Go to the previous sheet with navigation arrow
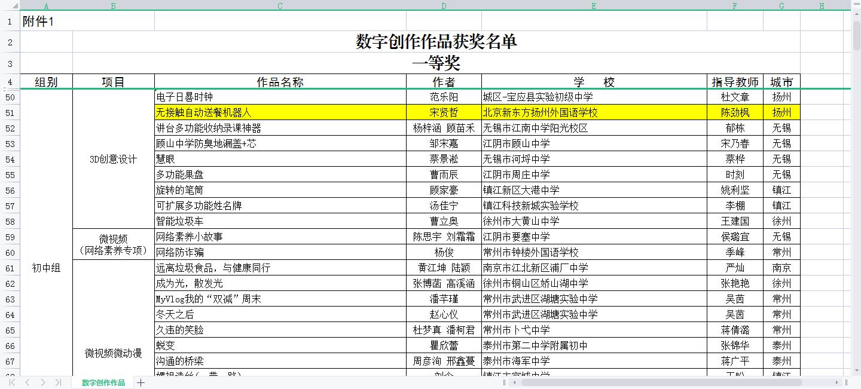The width and height of the screenshot is (861, 389). (27, 382)
